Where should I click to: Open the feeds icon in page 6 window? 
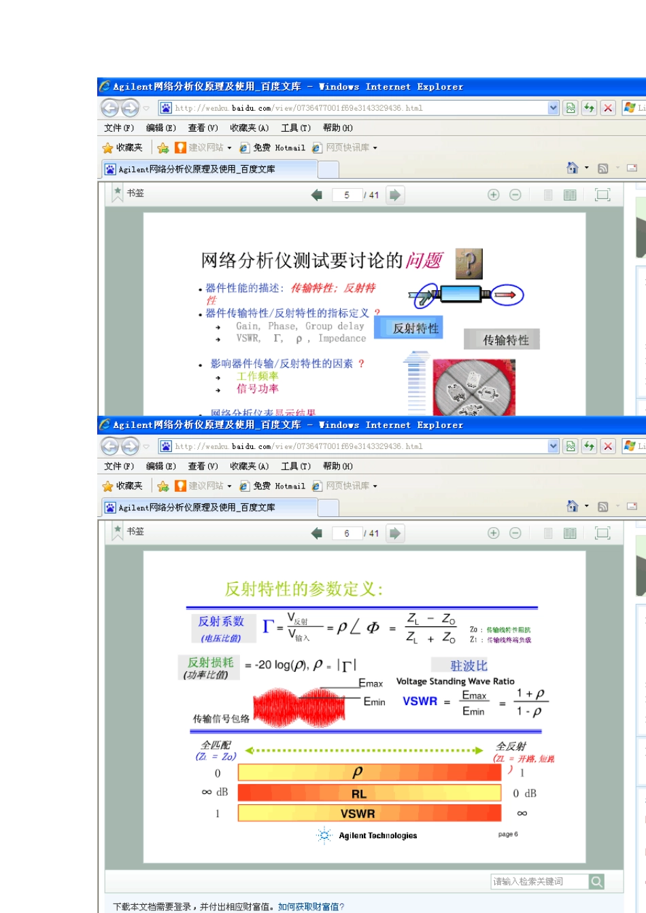[602, 507]
